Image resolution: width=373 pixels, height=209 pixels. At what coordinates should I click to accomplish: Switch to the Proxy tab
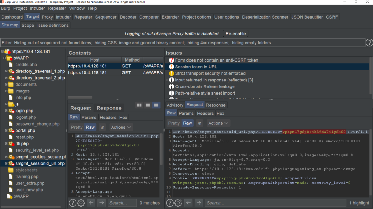coord(47,17)
